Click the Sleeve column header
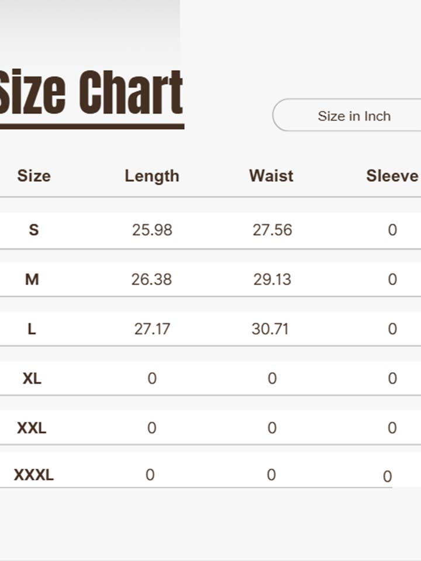The height and width of the screenshot is (561, 421). (x=392, y=176)
